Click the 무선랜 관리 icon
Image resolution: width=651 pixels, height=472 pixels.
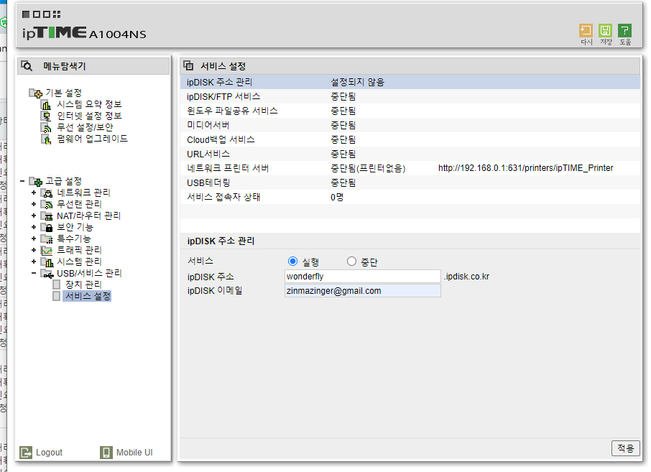(47, 204)
